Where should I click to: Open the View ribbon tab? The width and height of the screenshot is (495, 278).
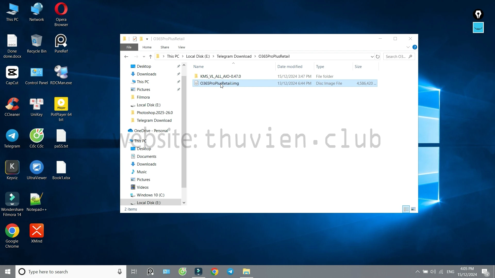[181, 47]
